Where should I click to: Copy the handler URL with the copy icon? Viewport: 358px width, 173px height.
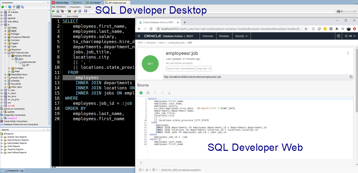[351, 77]
